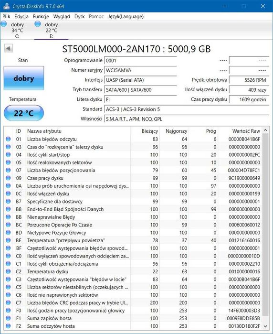Click the status dot for attribute 0C
Screen dimensions: 273x334
(8, 194)
